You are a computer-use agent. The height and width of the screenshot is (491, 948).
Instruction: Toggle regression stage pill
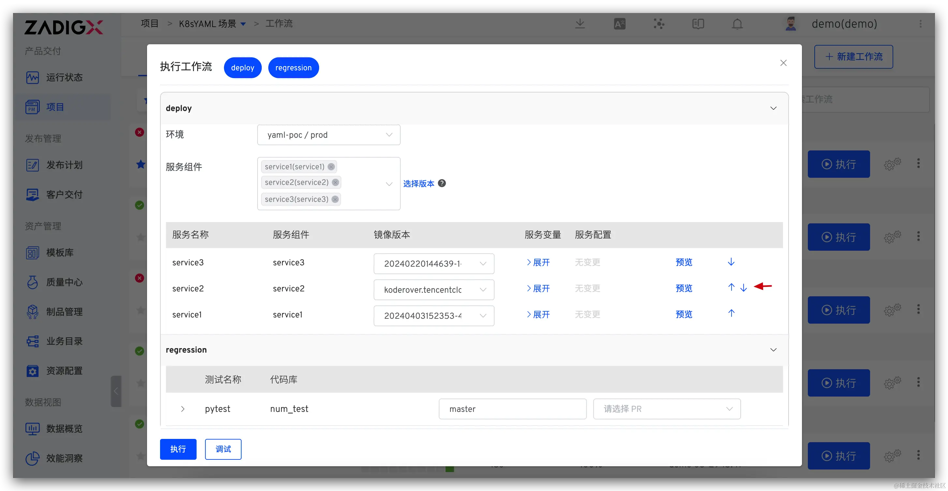293,68
